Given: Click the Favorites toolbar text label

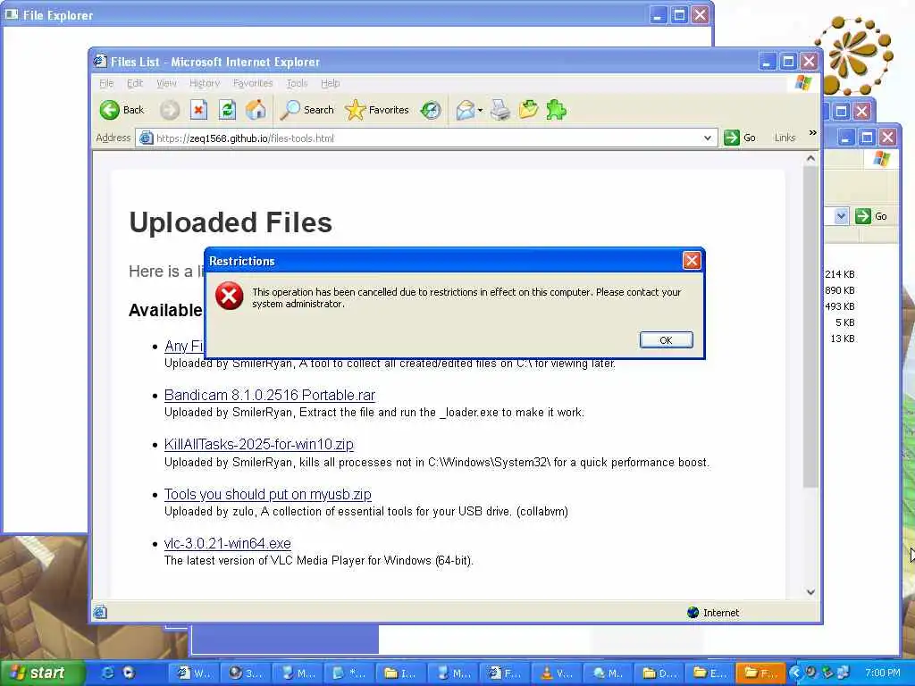Looking at the screenshot, I should [x=389, y=110].
